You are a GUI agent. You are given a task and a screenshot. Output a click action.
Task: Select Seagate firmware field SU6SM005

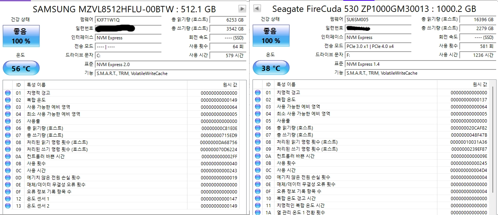[378, 19]
